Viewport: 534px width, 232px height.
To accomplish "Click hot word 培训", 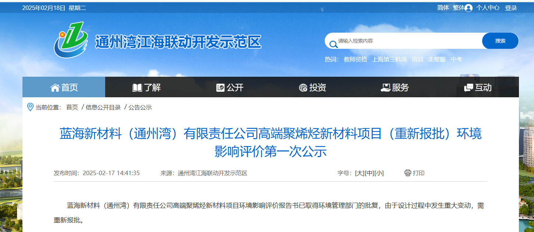I will coord(417,59).
